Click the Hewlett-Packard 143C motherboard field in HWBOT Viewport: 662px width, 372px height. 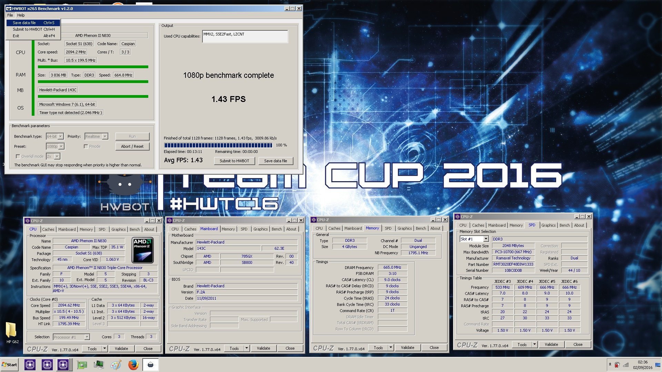pos(58,90)
